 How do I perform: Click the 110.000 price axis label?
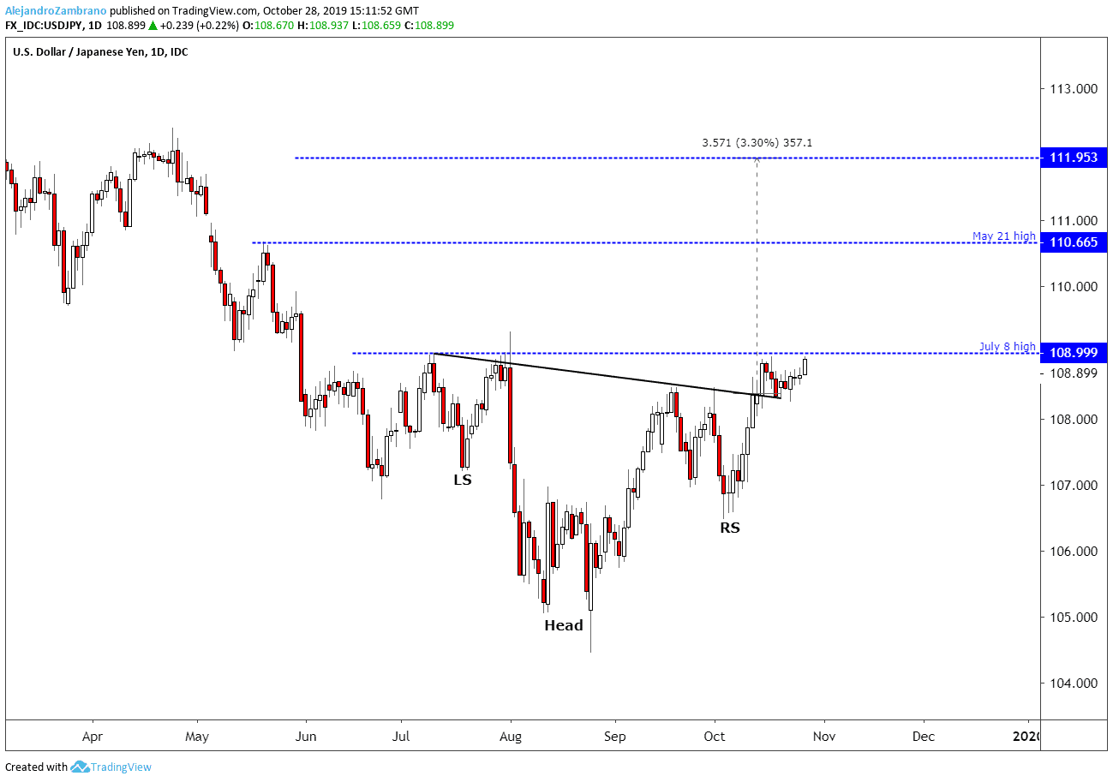1073,286
